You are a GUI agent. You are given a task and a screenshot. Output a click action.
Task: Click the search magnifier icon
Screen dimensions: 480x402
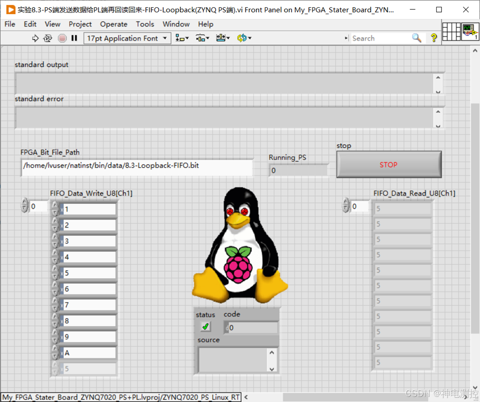[416, 38]
